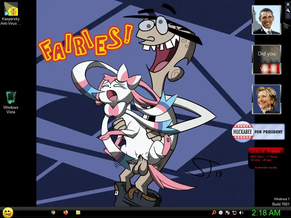Open the network status tray icon

pyautogui.click(x=234, y=213)
